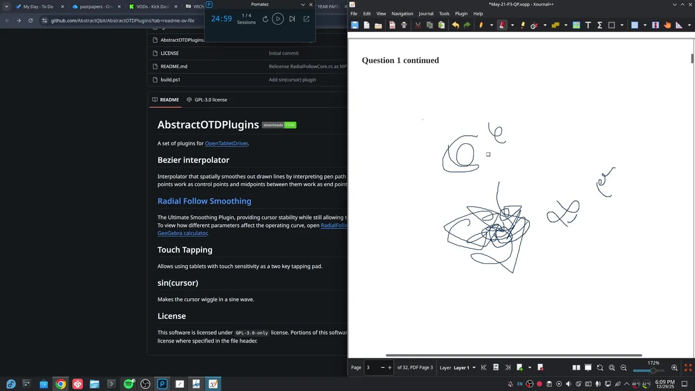Open README.md file on GitHub
This screenshot has height=391, width=695.
[174, 66]
